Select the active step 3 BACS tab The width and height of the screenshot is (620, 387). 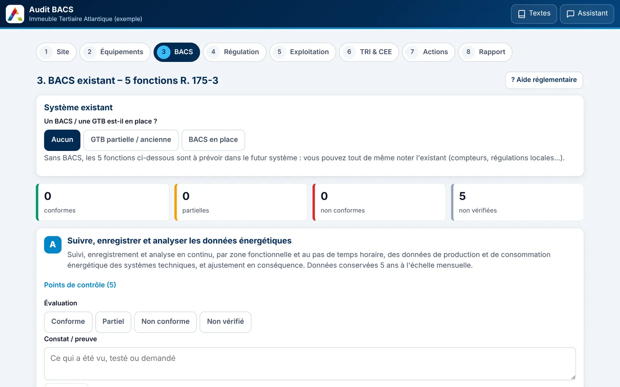pyautogui.click(x=177, y=52)
